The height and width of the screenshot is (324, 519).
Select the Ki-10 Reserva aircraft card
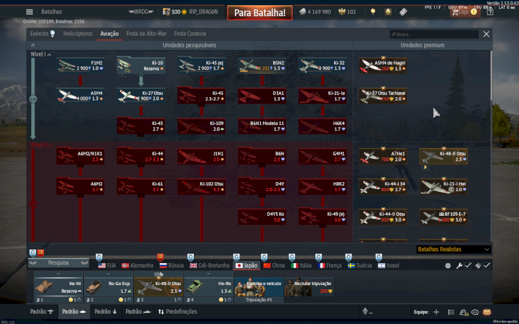point(141,65)
